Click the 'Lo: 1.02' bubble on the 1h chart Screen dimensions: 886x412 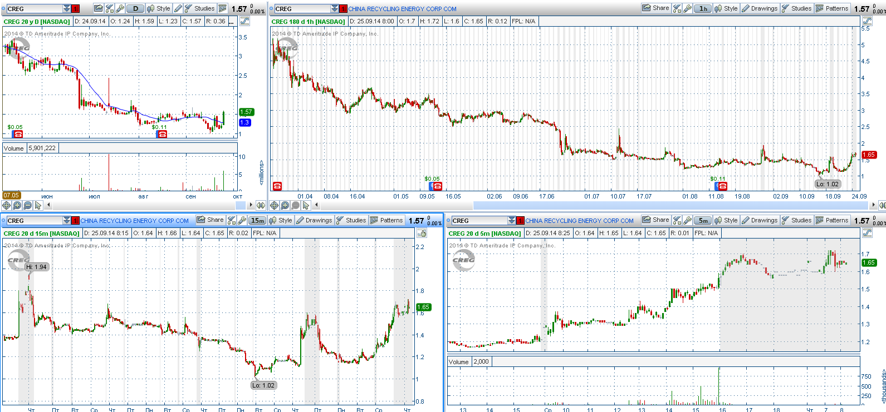828,184
